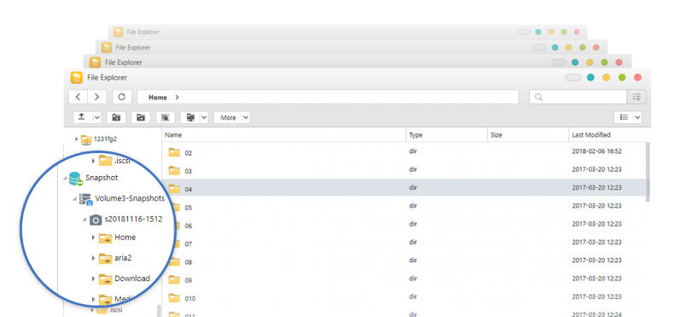The height and width of the screenshot is (317, 681).
Task: Click inside the search field
Action: tap(578, 97)
